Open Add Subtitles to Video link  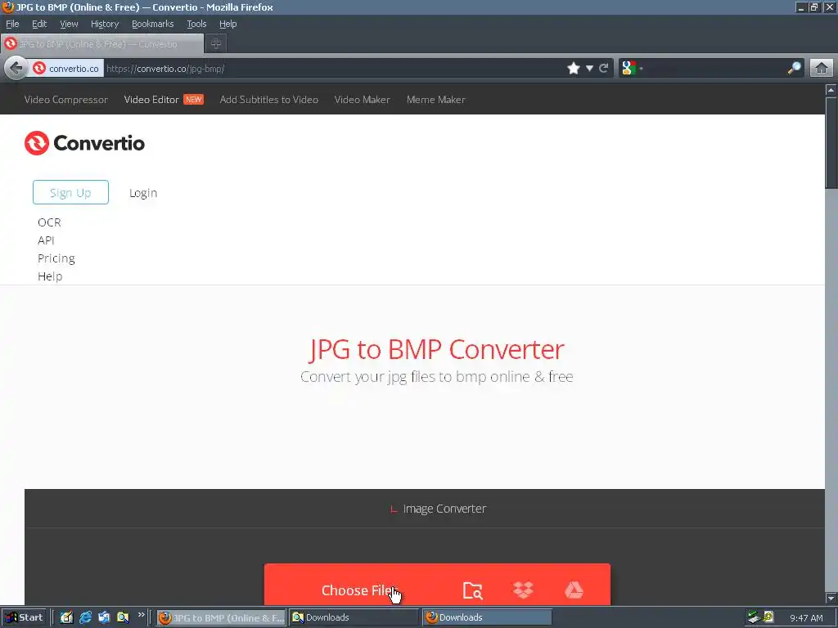point(268,99)
